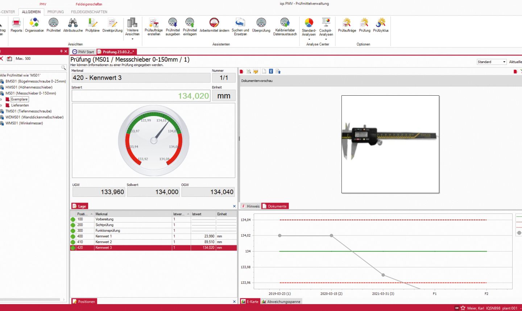Switch to the PRÜFUNG ribbon tab
The width and height of the screenshot is (522, 311).
[55, 12]
